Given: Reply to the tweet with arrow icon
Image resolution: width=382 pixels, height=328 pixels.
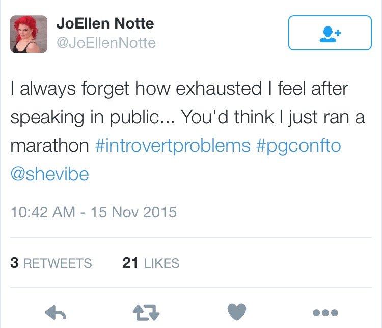Looking at the screenshot, I should (x=56, y=312).
